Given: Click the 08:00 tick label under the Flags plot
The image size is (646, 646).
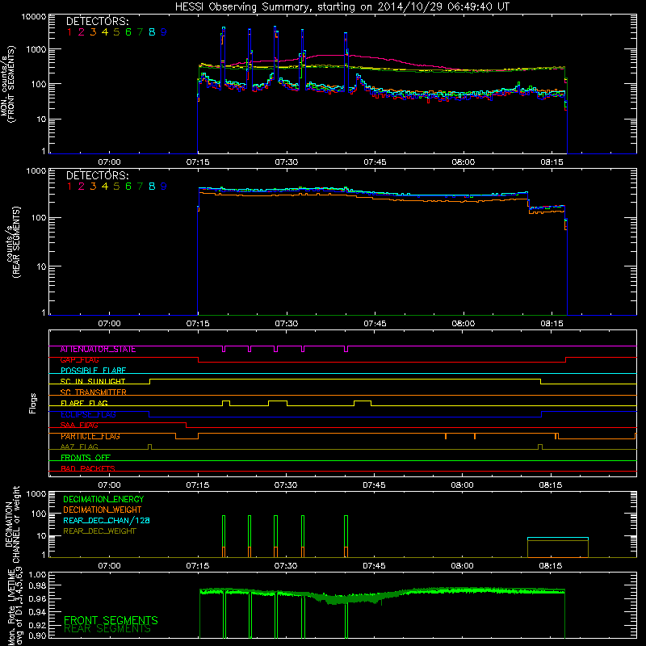Looking at the screenshot, I should [462, 485].
